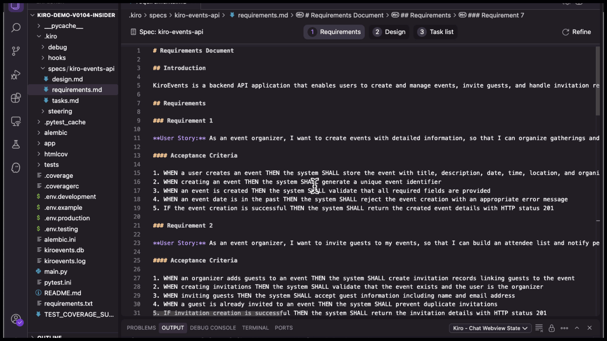Image resolution: width=607 pixels, height=341 pixels.
Task: Open the .coverage file
Action: [x=73, y=176]
